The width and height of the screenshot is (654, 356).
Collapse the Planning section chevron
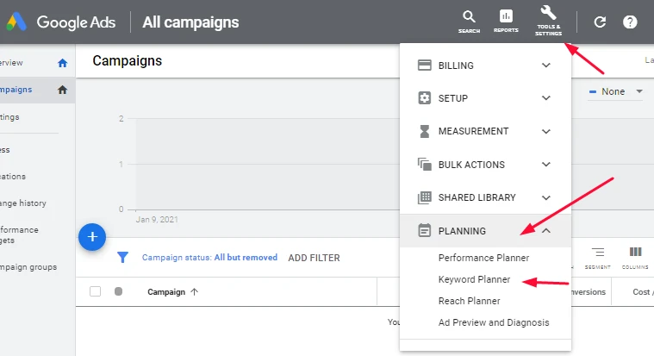546,231
